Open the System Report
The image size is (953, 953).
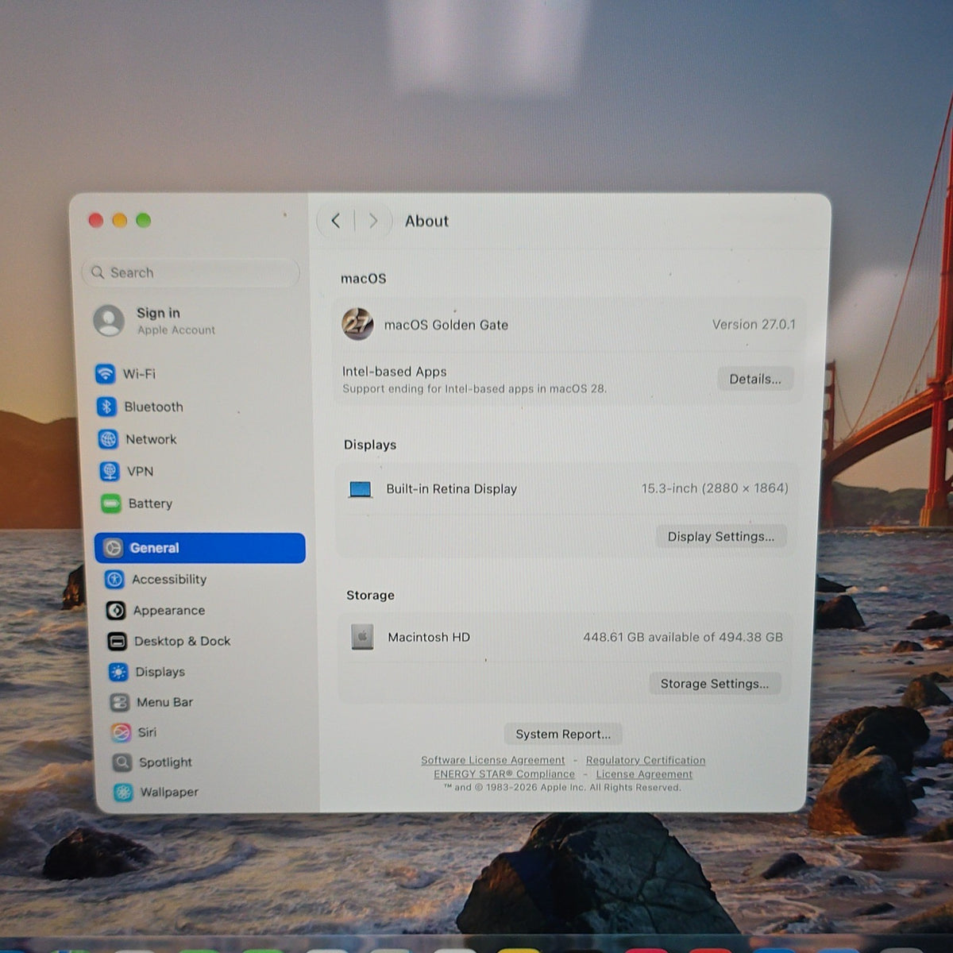point(563,734)
